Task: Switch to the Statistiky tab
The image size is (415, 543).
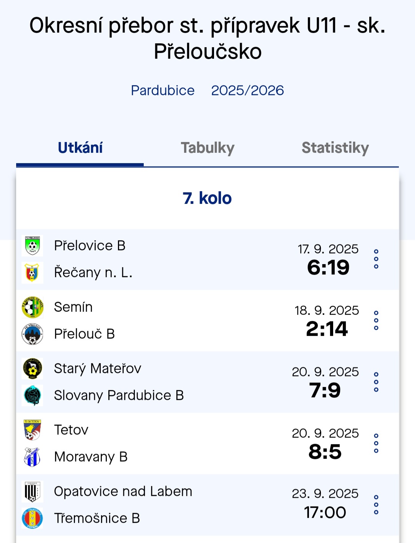Action: (335, 148)
